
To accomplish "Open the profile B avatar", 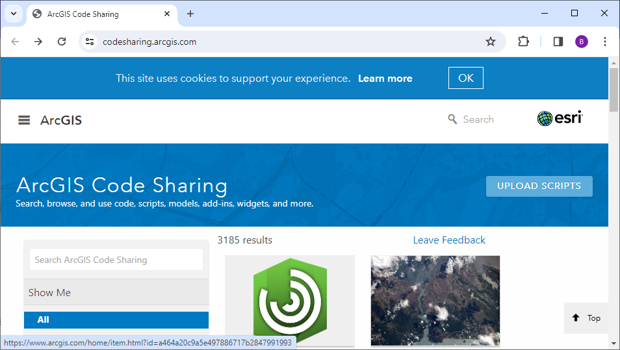I will point(581,42).
